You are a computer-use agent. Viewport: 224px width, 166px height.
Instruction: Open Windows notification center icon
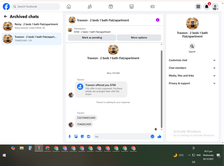(x=219, y=155)
